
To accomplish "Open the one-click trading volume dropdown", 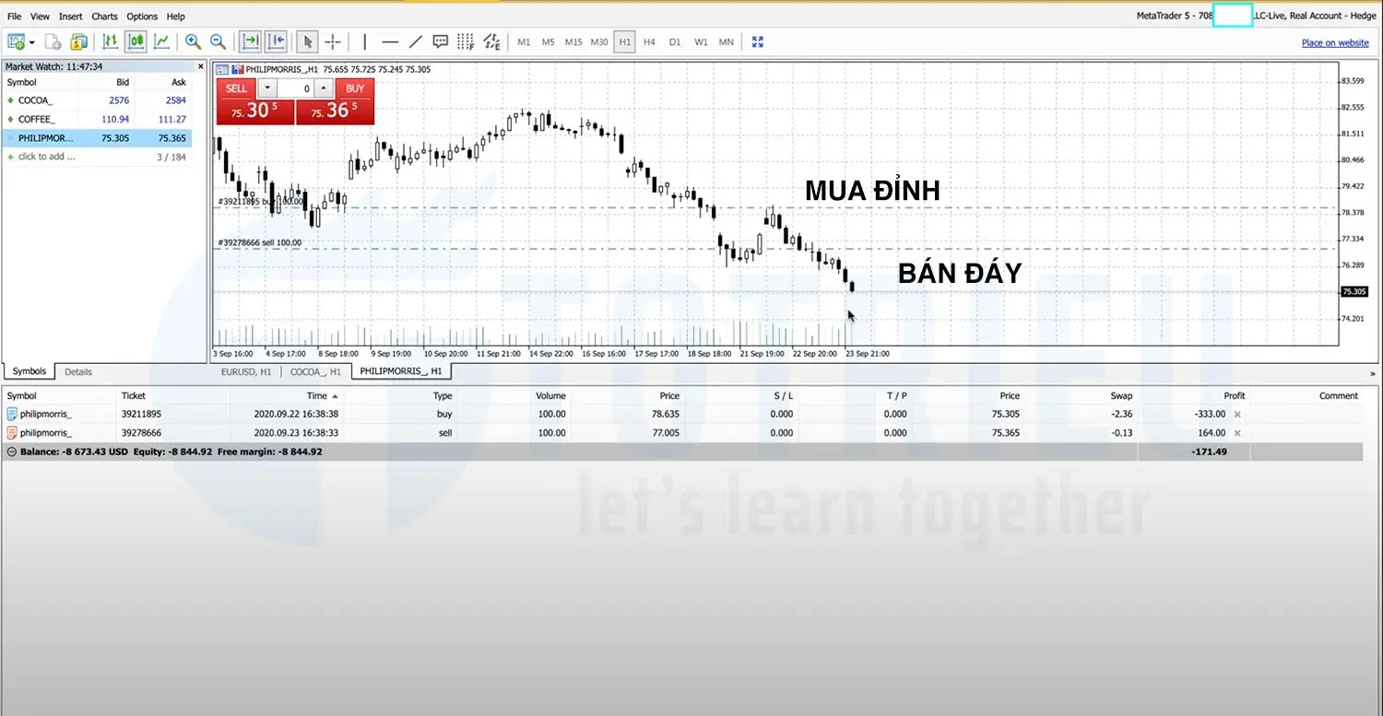I will tap(266, 88).
